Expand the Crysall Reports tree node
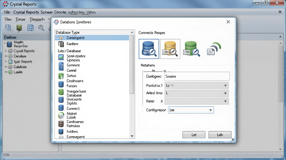The image size is (286, 160). 6,51
